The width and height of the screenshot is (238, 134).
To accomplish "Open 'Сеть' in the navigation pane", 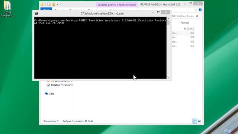I will [51, 94].
